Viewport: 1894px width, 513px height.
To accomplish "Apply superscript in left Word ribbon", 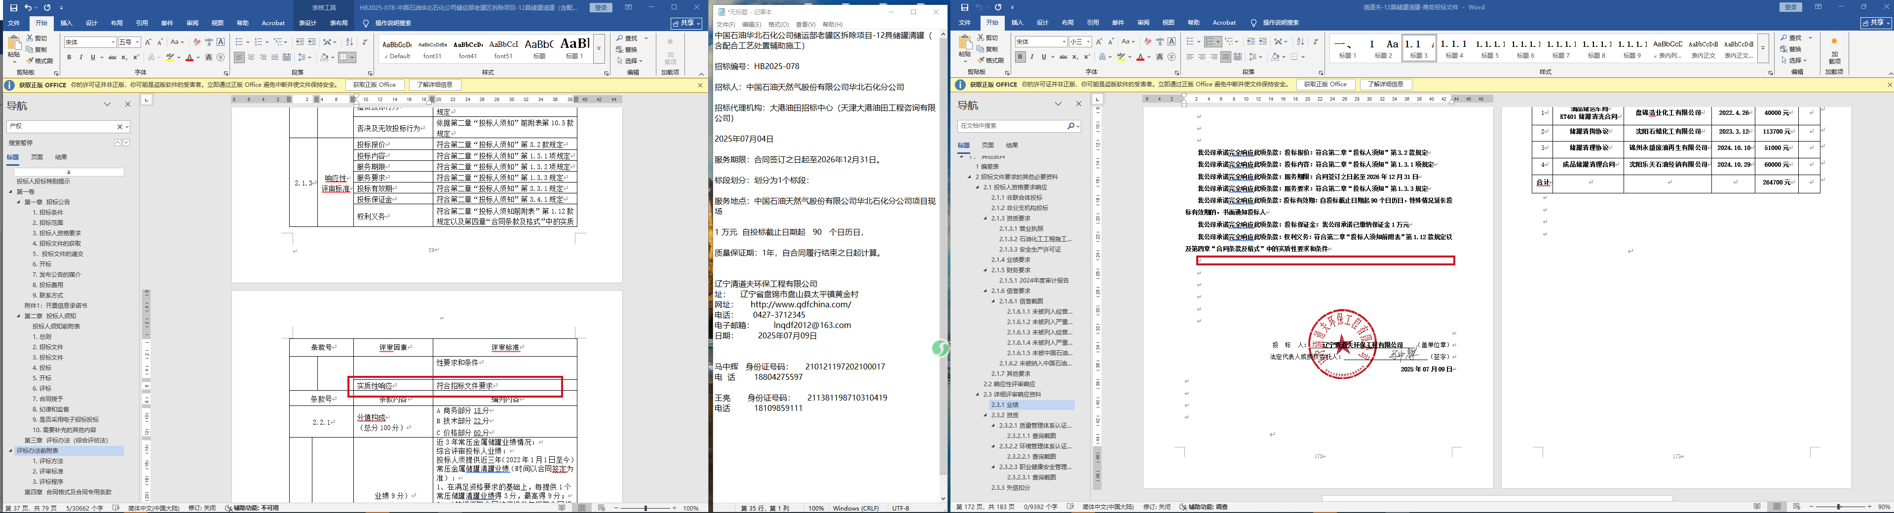I will (136, 57).
